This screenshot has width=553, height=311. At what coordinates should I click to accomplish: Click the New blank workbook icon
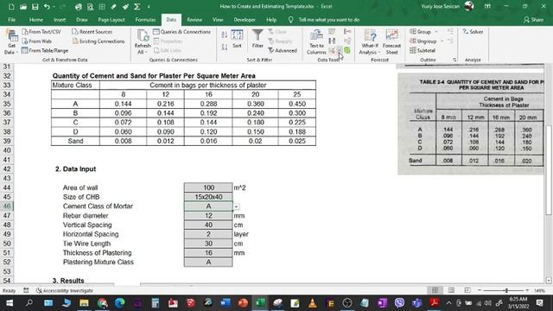pos(11,7)
